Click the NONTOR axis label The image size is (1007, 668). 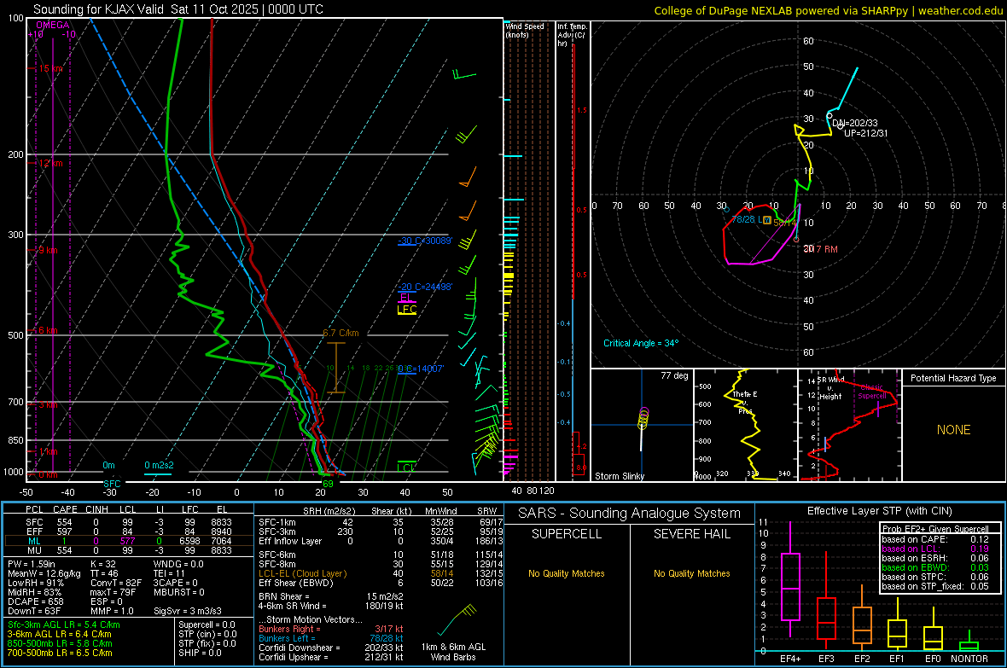969,659
